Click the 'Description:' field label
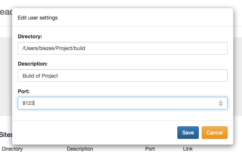 33,64
